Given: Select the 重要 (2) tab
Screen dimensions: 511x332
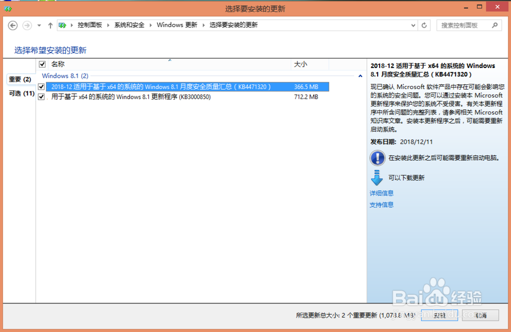Looking at the screenshot, I should (20, 79).
